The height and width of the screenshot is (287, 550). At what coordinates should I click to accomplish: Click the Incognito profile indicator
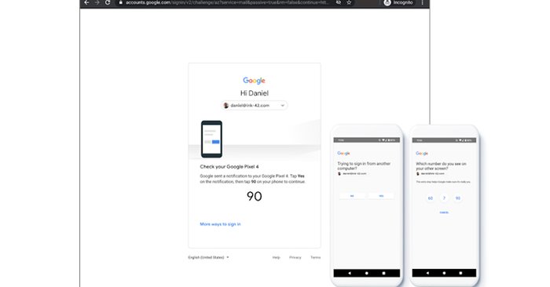(398, 2)
